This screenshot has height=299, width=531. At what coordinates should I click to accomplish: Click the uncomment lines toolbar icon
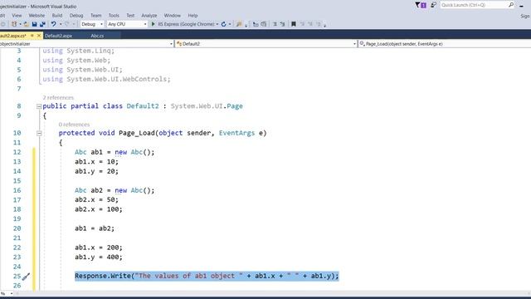282,24
